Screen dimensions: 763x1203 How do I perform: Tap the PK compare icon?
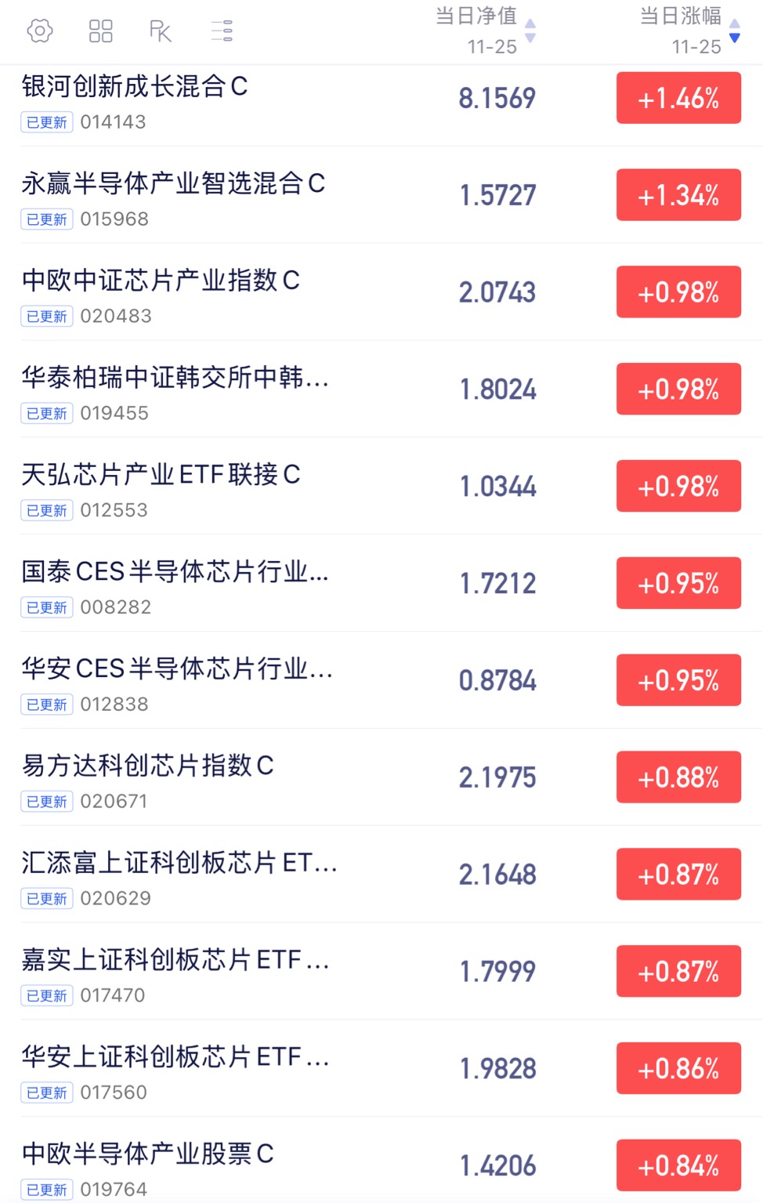click(161, 31)
